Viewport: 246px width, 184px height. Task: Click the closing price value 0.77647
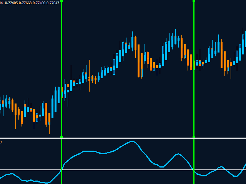pyautogui.click(x=52, y=3)
